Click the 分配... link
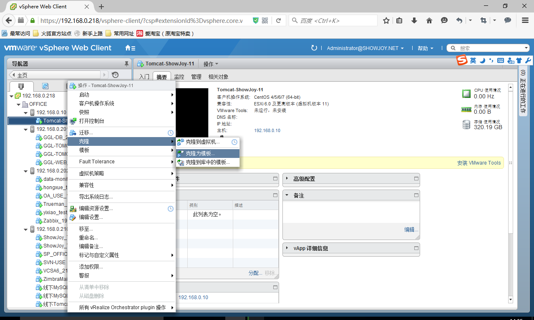This screenshot has height=320, width=534. point(255,273)
